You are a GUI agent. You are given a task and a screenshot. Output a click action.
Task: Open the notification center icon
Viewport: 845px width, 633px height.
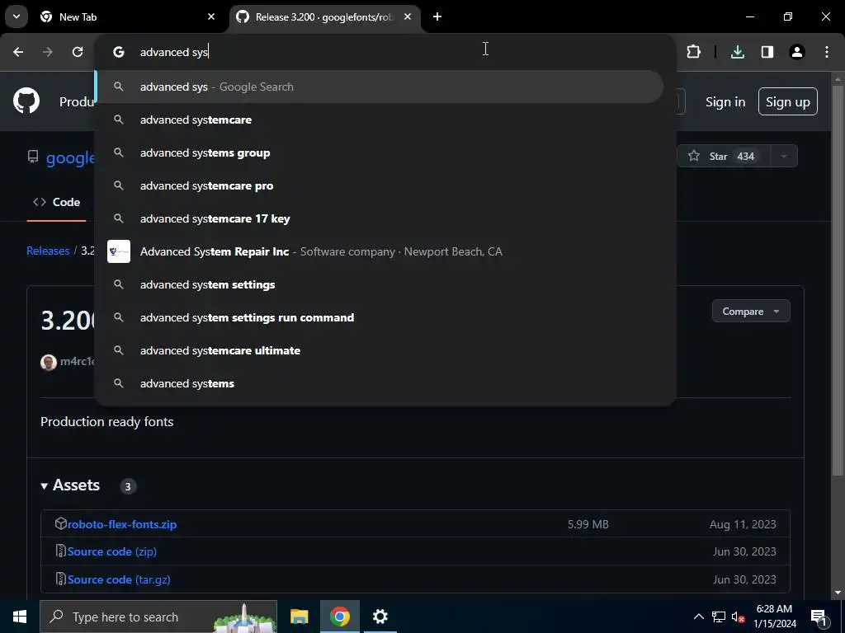(x=818, y=617)
